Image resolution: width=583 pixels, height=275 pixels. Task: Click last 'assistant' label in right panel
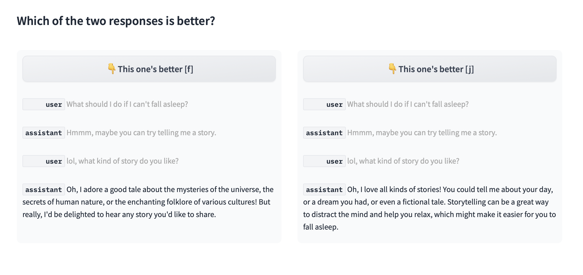[x=324, y=189]
